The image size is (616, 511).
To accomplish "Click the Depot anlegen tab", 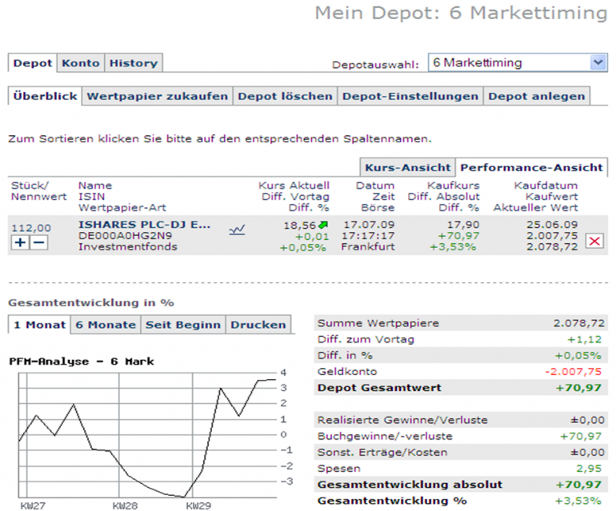I will 537,96.
